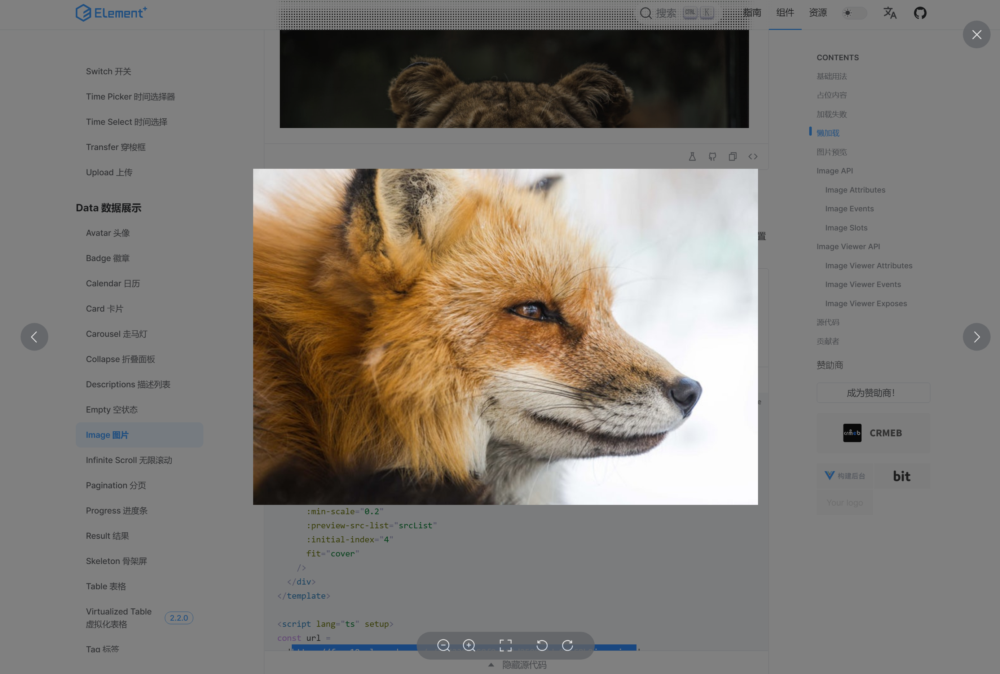The width and height of the screenshot is (1000, 674).
Task: Open Pagination 分页 in sidebar
Action: tap(116, 485)
